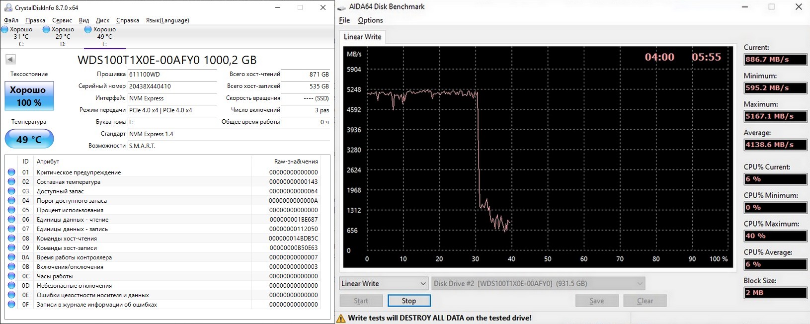Click status orb for attribute 03 Доступный запас

coord(11,191)
